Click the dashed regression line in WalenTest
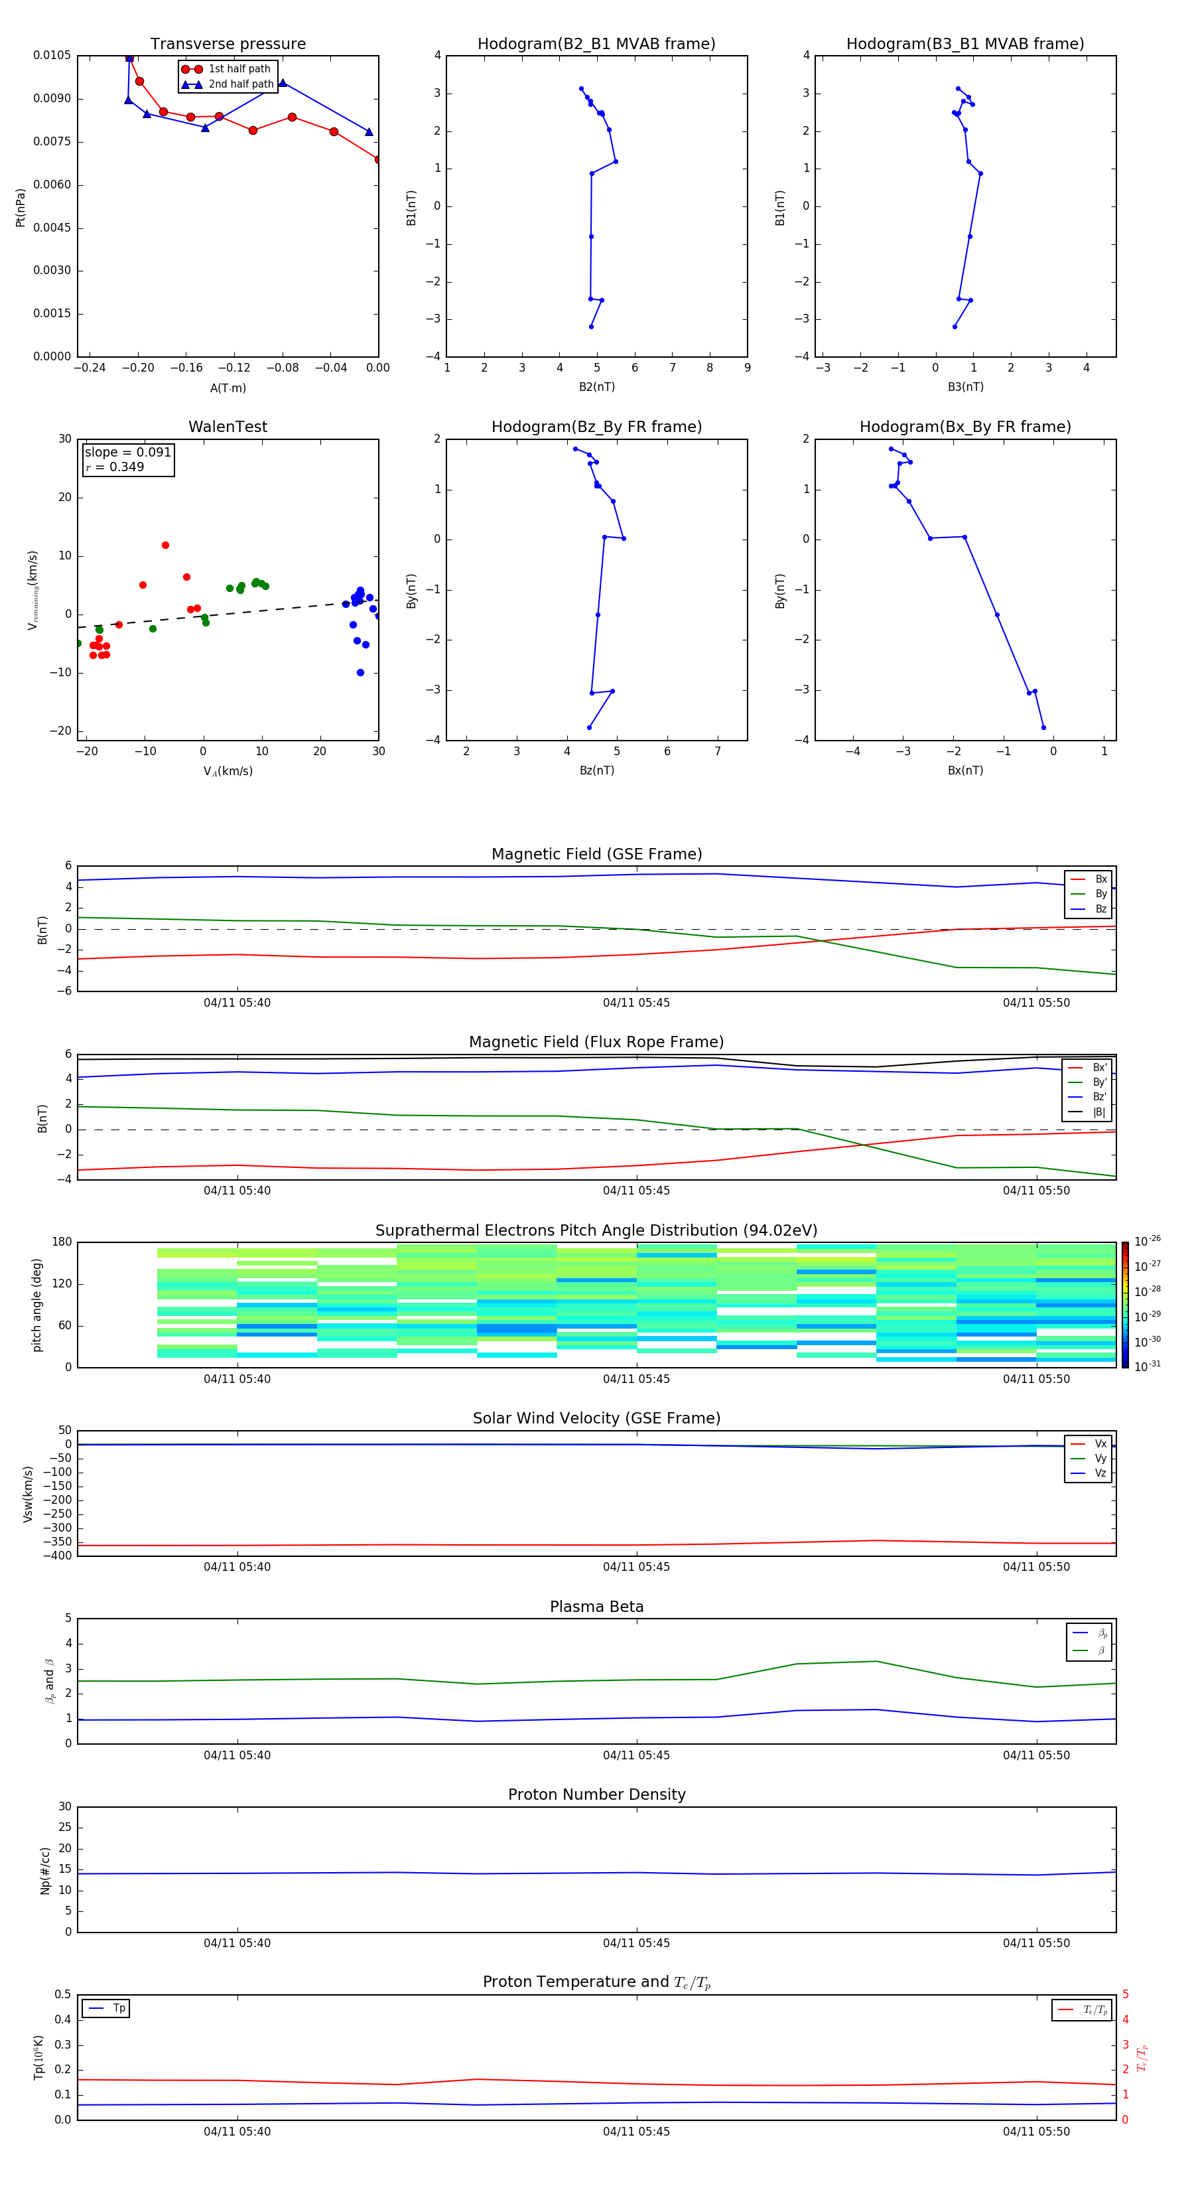This screenshot has height=2190, width=1194. pyautogui.click(x=228, y=614)
